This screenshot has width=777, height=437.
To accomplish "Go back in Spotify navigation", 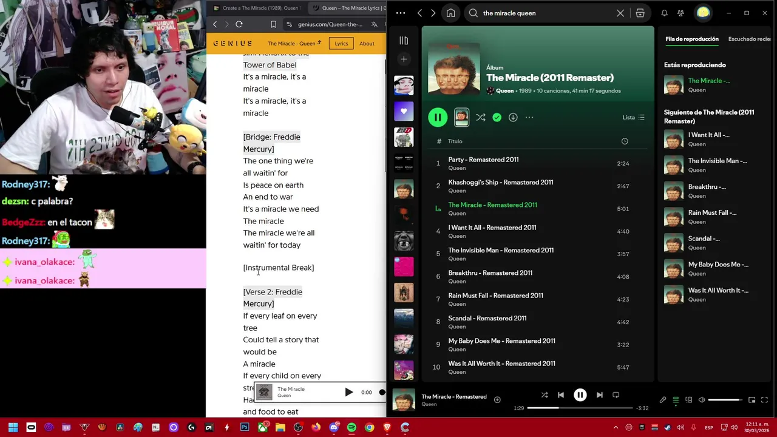I will coord(419,13).
